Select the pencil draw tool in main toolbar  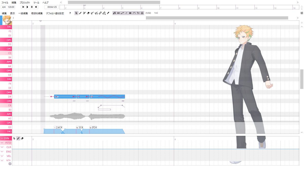pyautogui.click(x=80, y=13)
